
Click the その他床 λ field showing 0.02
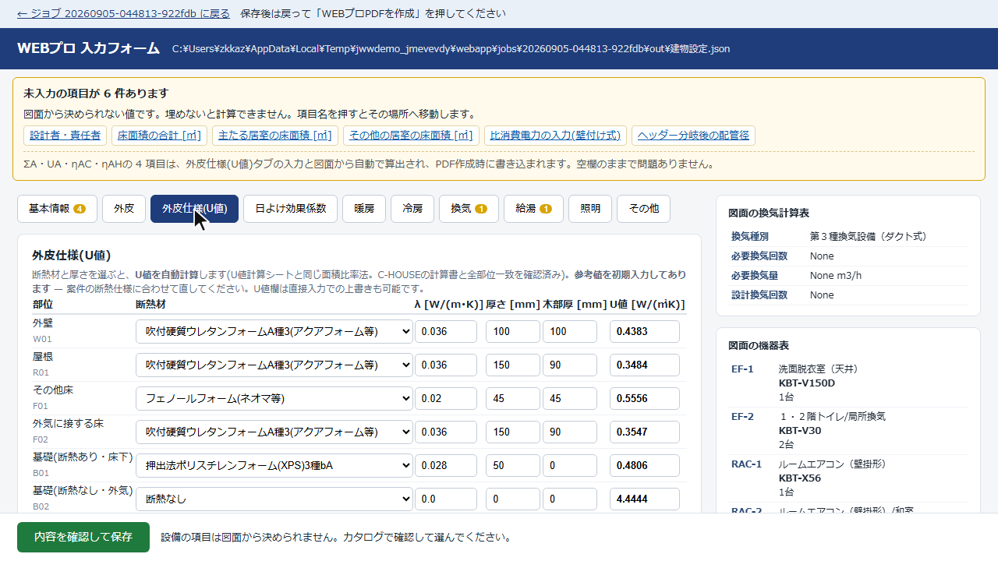[x=446, y=398]
